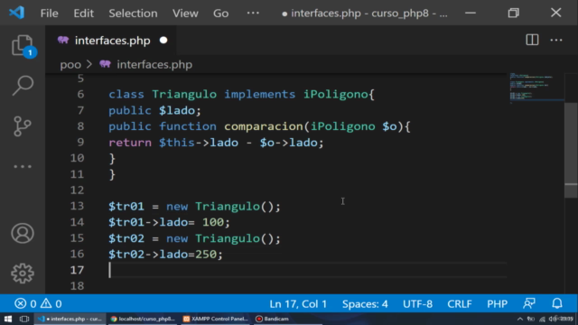Screen dimensions: 578x325
Task: Open the Selection menu
Action: 133,14
